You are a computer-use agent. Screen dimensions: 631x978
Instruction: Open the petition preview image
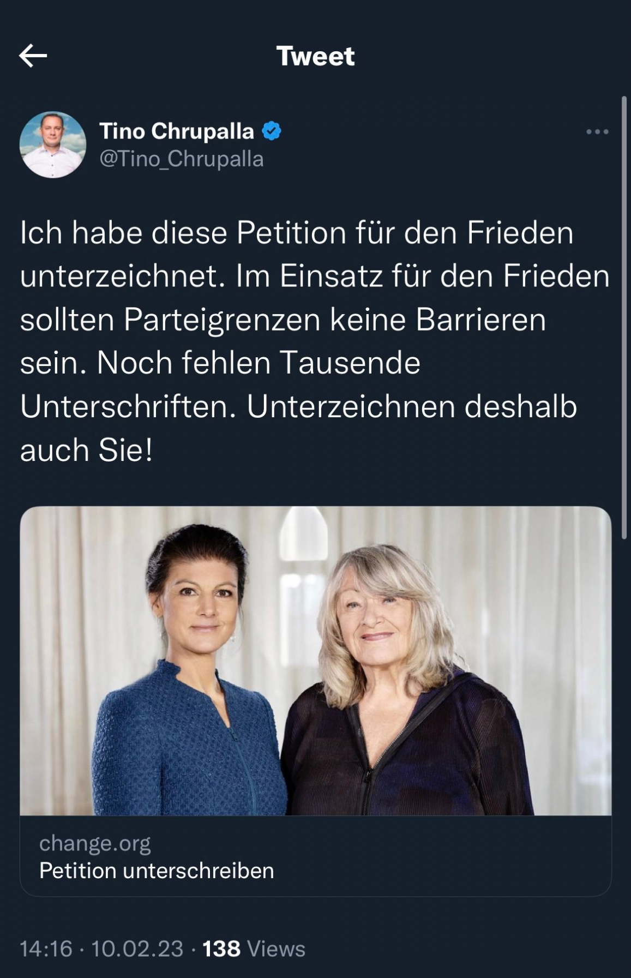tap(315, 661)
